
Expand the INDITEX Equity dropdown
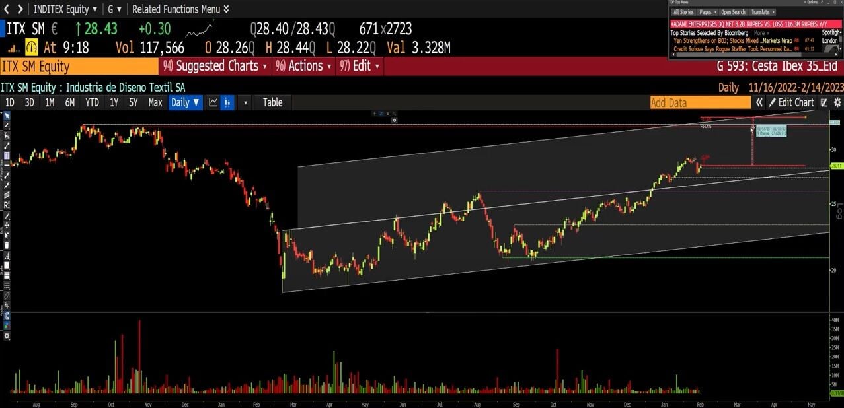coord(65,9)
